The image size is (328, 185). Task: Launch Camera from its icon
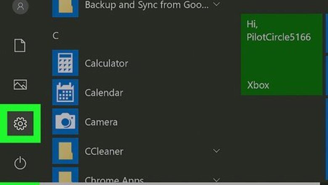(65, 122)
